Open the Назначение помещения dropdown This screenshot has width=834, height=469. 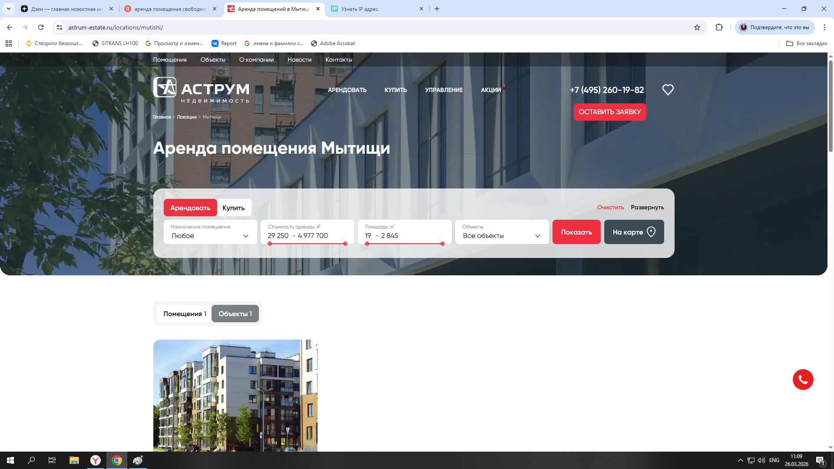coord(210,232)
